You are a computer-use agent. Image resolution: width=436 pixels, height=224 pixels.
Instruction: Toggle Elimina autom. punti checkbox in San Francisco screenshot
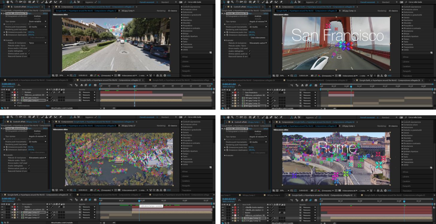point(250,53)
